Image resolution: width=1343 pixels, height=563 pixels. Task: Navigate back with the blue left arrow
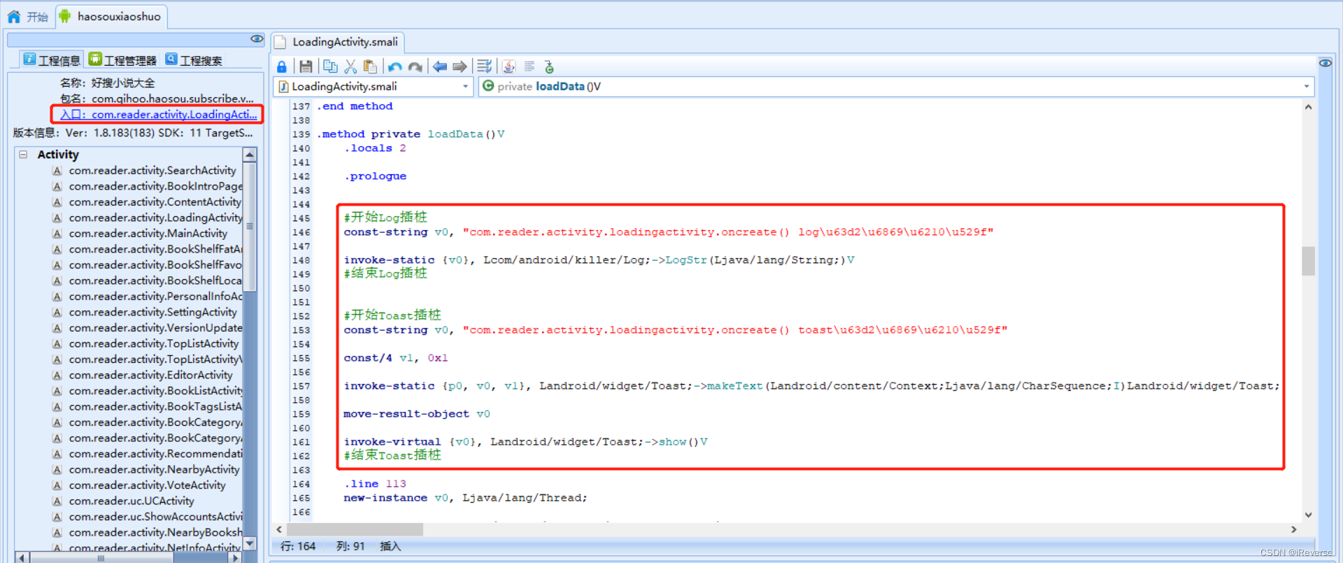click(440, 66)
